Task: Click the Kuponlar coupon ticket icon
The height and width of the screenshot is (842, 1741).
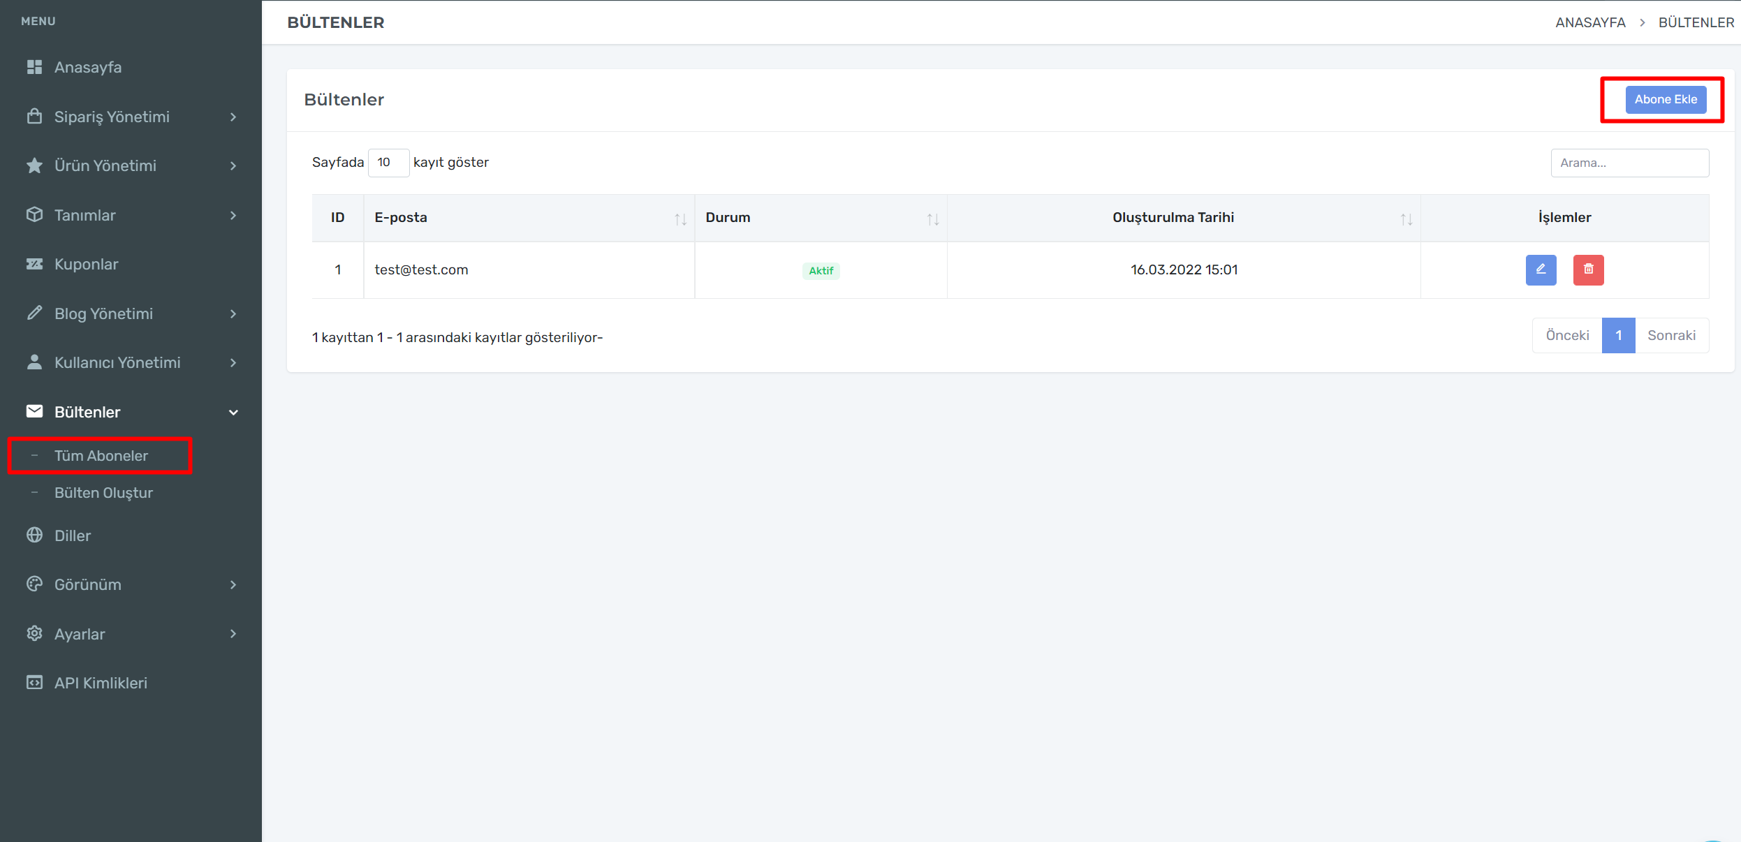Action: point(34,264)
